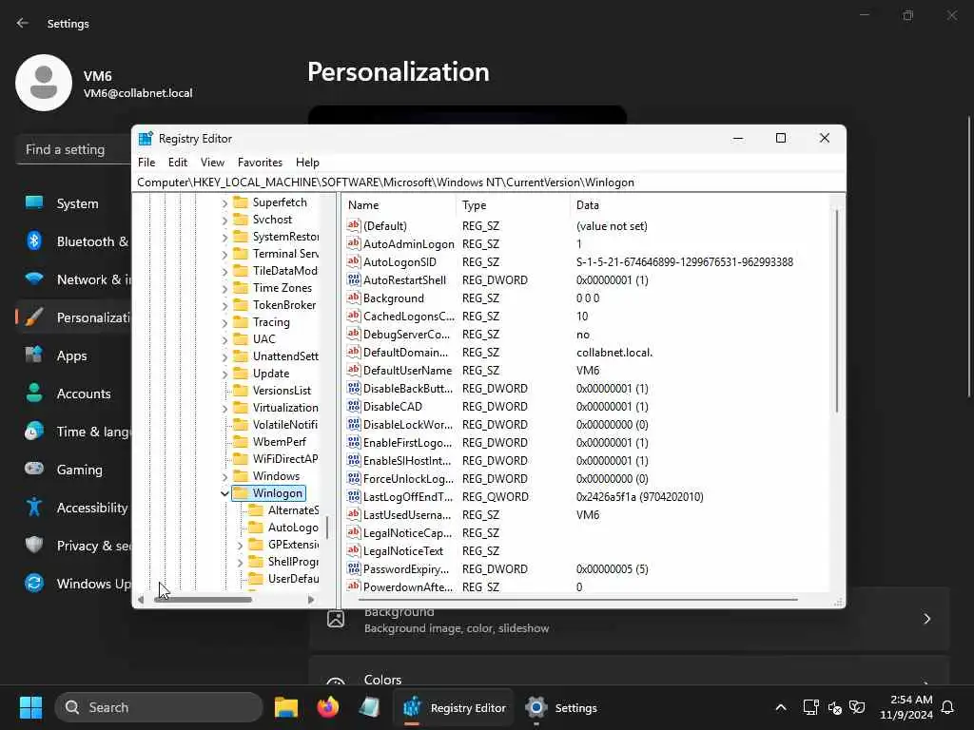Viewport: 974px width, 730px height.
Task: Click the Winlogon folder icon in tree
Action: pyautogui.click(x=241, y=493)
